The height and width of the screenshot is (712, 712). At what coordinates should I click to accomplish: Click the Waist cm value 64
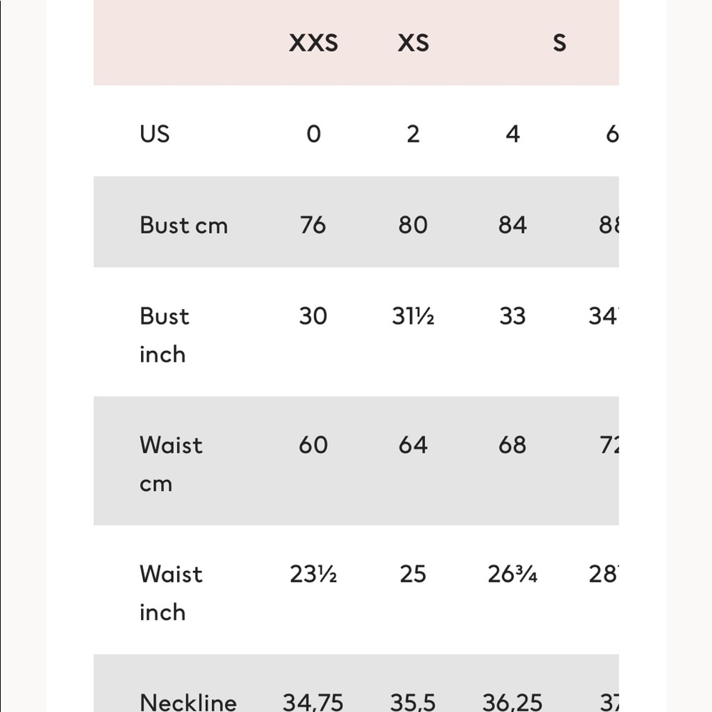[x=413, y=445]
